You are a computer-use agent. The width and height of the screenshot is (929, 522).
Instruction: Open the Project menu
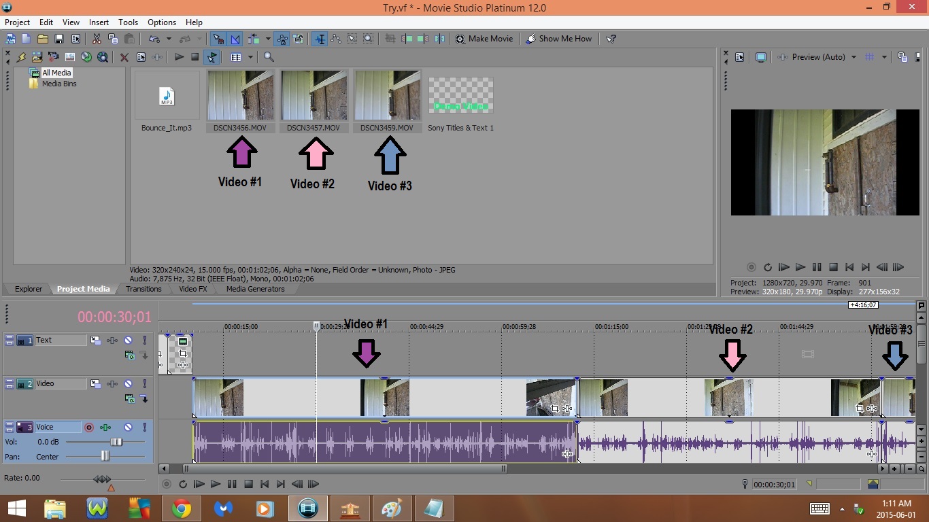tap(18, 22)
